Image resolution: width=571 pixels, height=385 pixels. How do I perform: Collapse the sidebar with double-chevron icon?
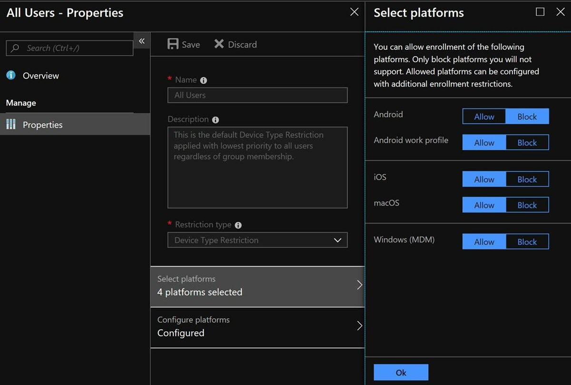click(142, 41)
